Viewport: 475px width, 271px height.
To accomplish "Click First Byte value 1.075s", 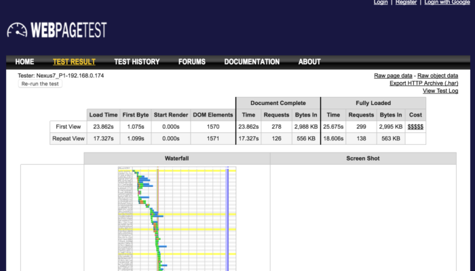I will coord(136,127).
